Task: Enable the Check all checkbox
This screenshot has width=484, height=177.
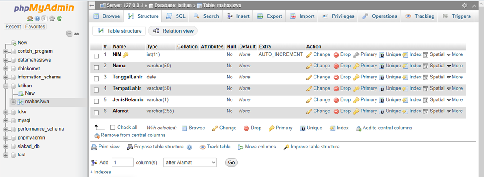Action: (112, 128)
